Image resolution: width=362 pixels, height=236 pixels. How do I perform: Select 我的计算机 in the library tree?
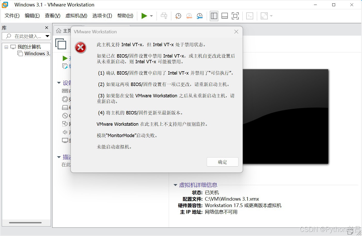click(29, 47)
